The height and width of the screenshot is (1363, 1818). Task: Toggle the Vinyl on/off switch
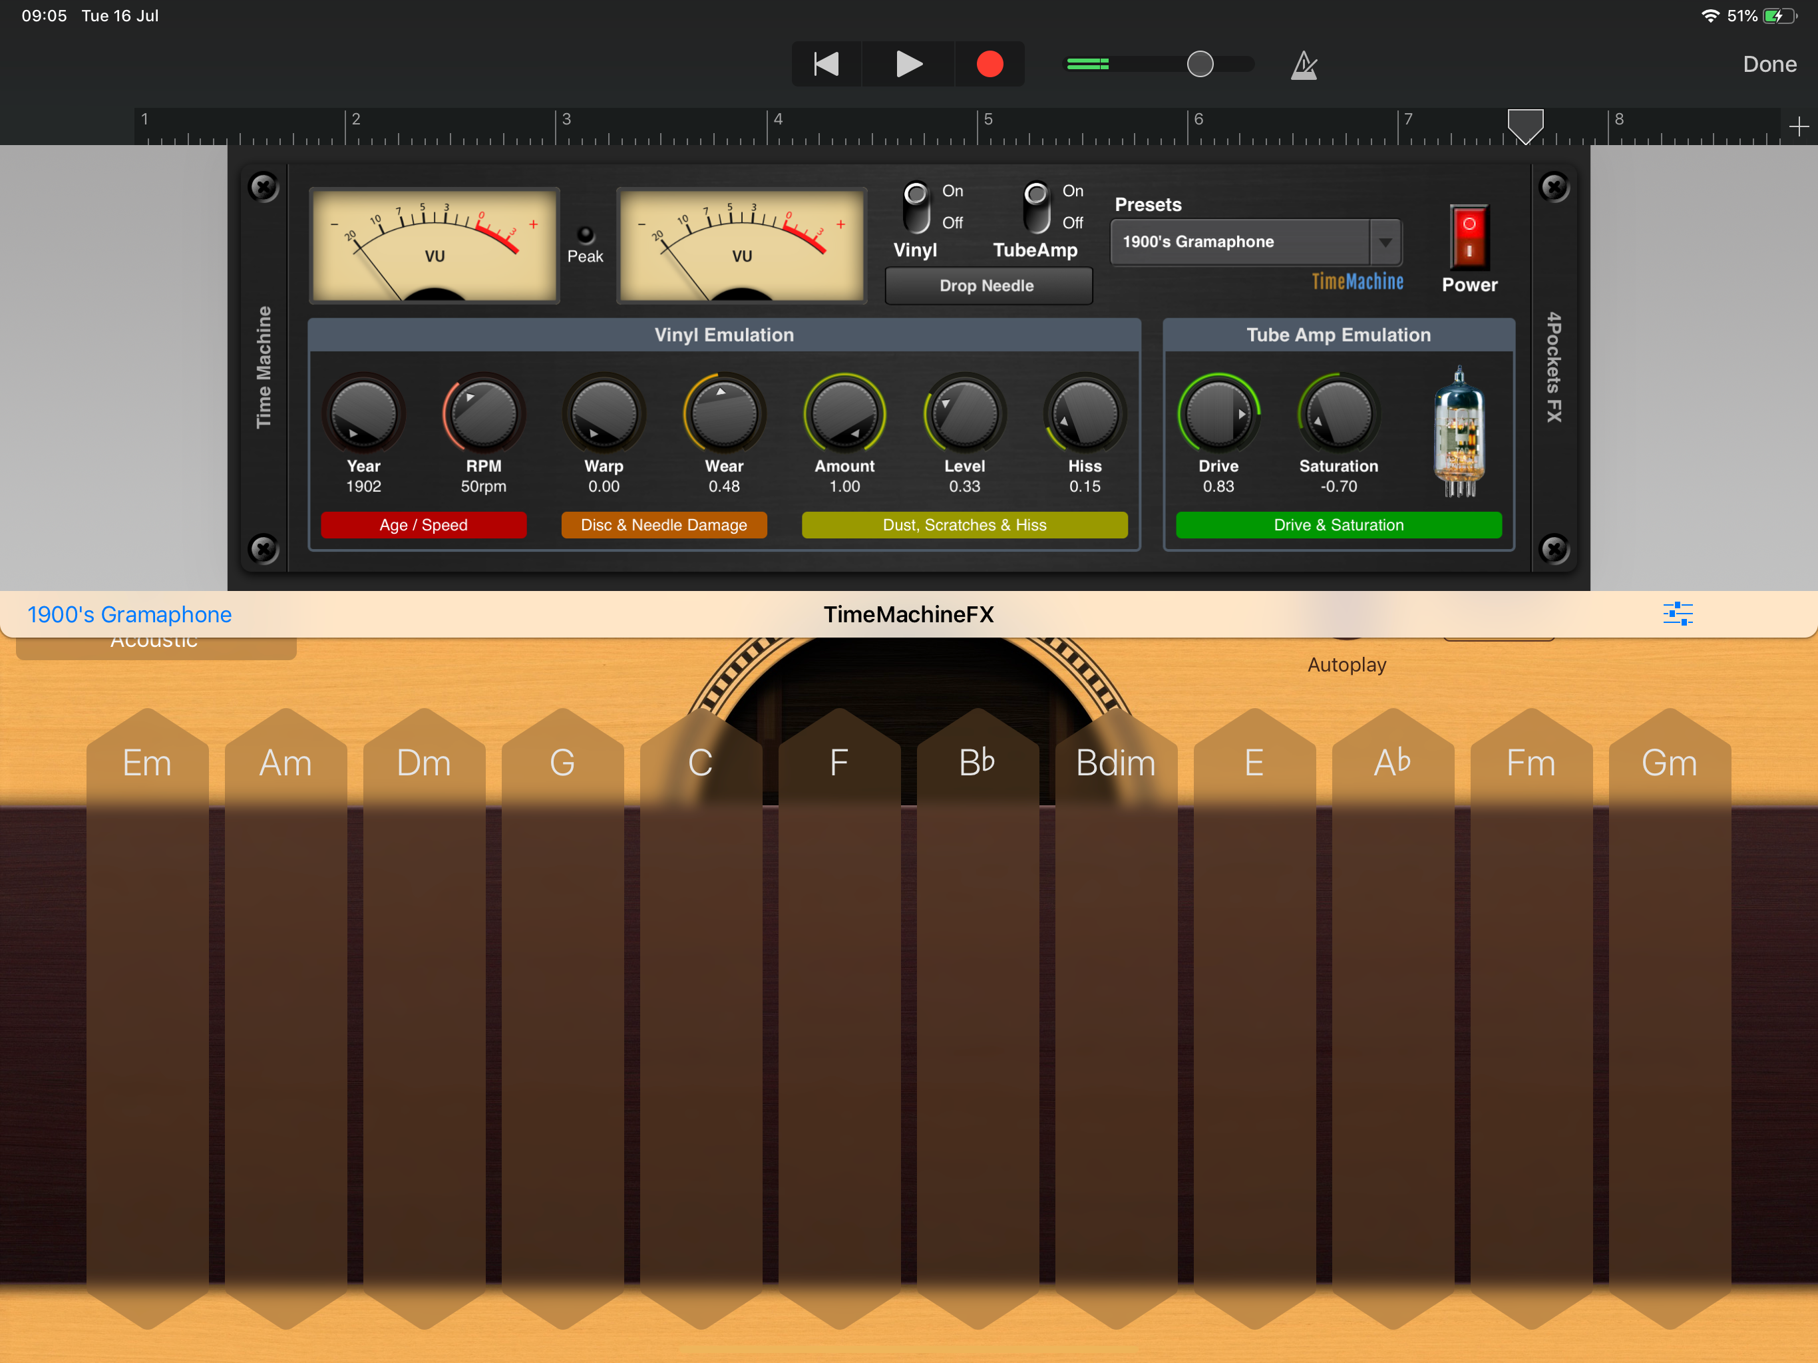(916, 207)
